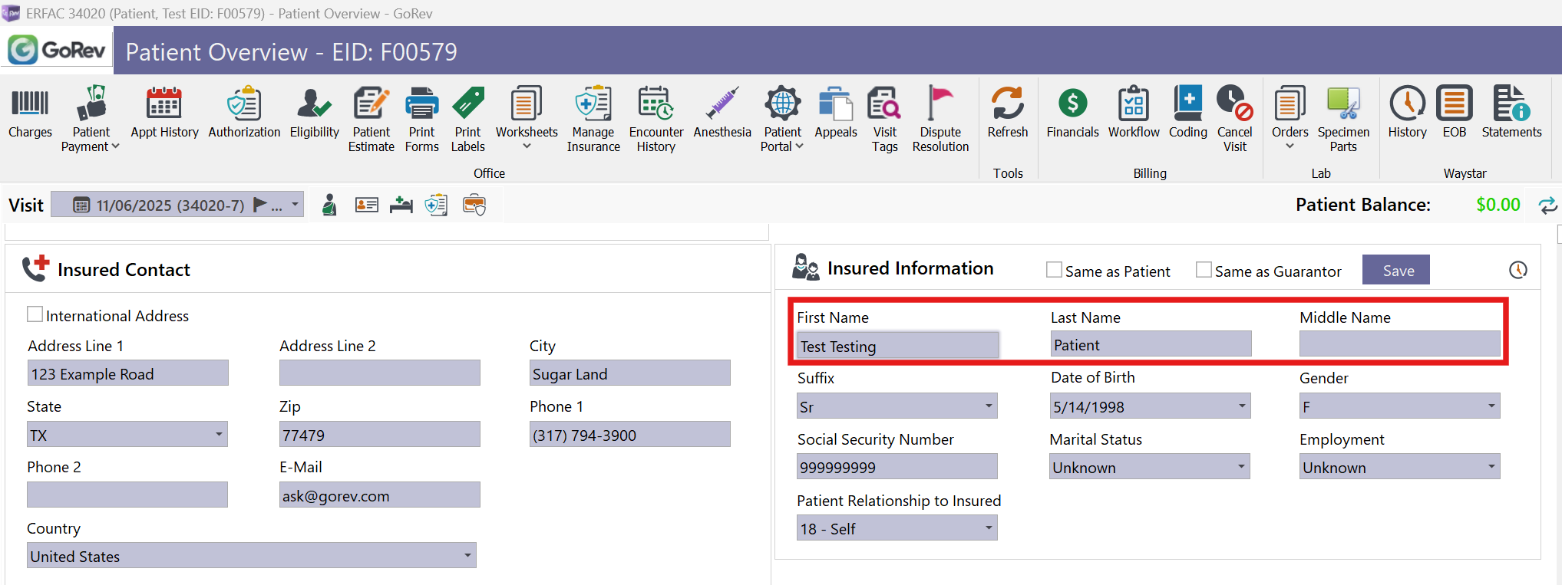The width and height of the screenshot is (1562, 585).
Task: Open the Charges barcode icon
Action: [30, 104]
